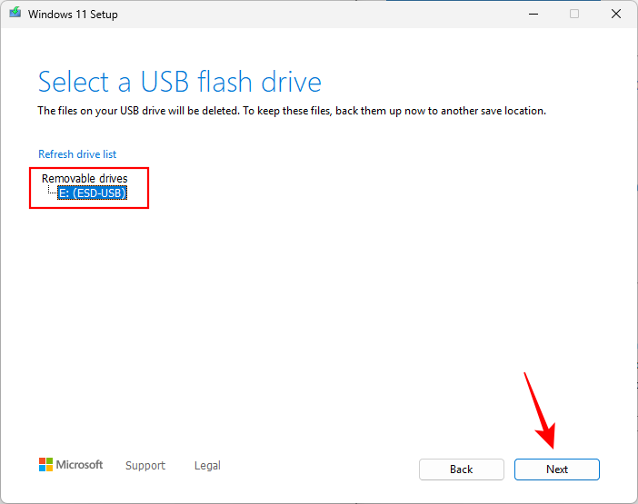Viewport: 638px width, 504px height.
Task: Go back with the Back button
Action: click(461, 469)
